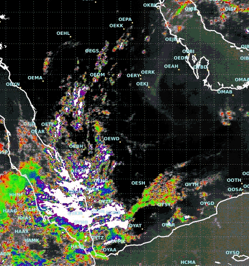The height and width of the screenshot is (266, 249).
Task: Click the OEDM station label
Action: (x=97, y=75)
